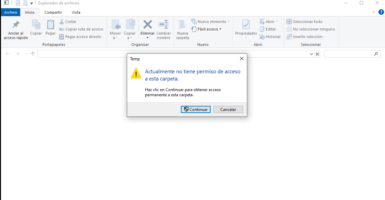This screenshot has width=385, height=200.
Task: Open the recent locations dropdown arrow
Action: 26,54
